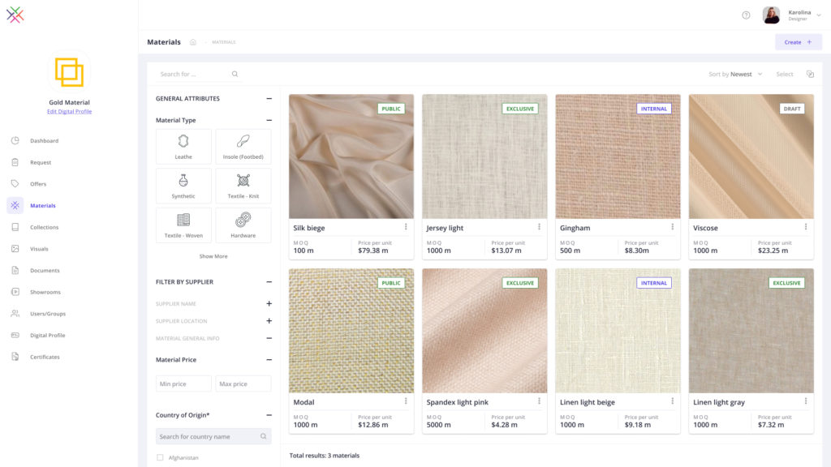Click the Search for country name field
831x467 pixels.
tap(213, 436)
